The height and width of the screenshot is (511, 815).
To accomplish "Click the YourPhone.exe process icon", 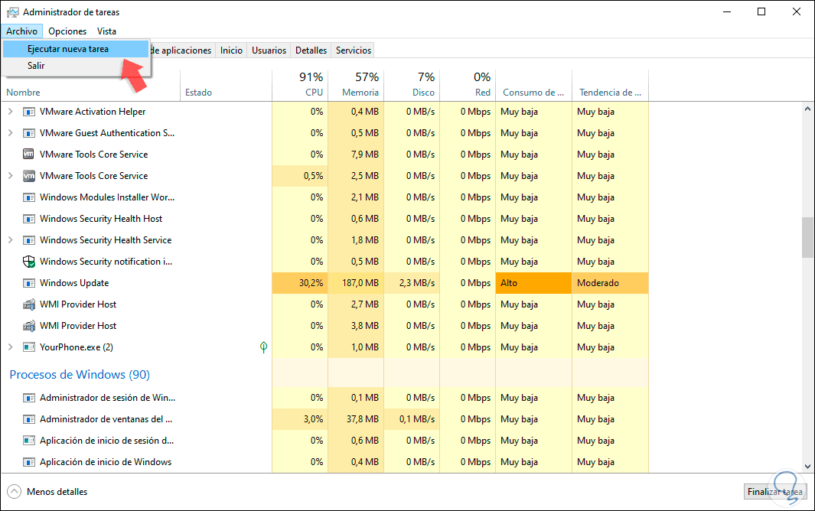I will tap(30, 347).
